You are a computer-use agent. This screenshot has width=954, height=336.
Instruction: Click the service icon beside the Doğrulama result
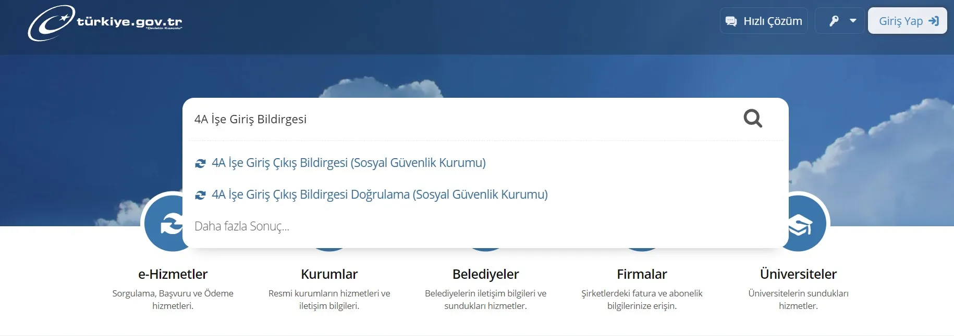200,195
